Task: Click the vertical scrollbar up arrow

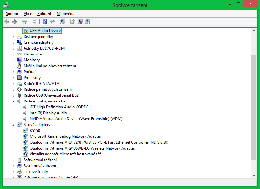Action: click(x=254, y=31)
